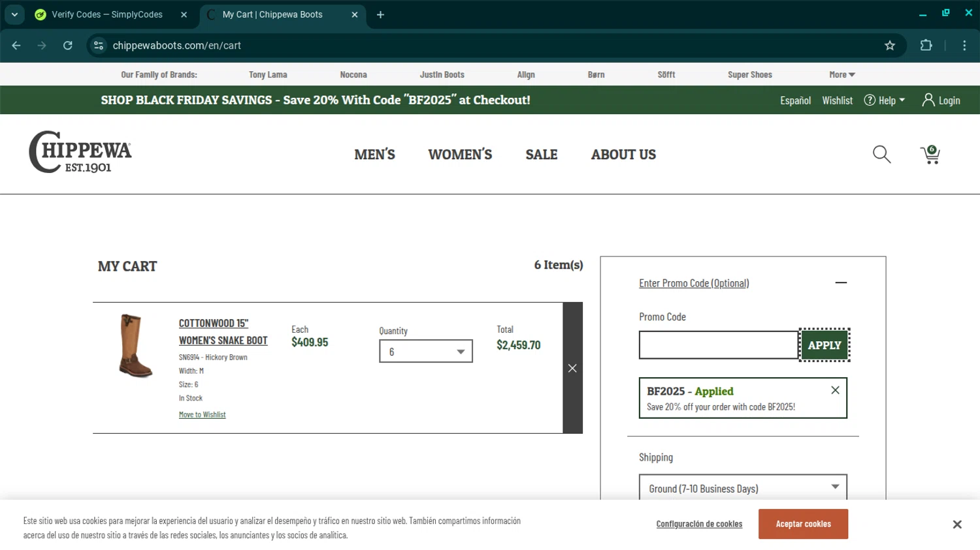Open the site search magnifier icon
The image size is (980, 550).
(x=882, y=155)
